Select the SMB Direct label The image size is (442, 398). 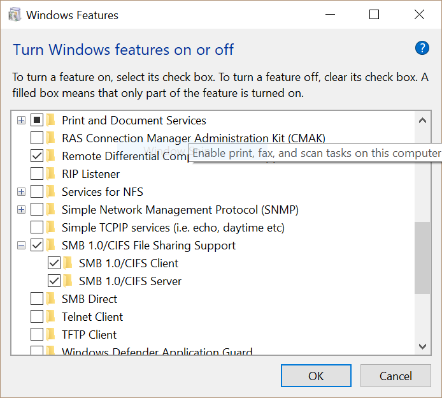89,299
